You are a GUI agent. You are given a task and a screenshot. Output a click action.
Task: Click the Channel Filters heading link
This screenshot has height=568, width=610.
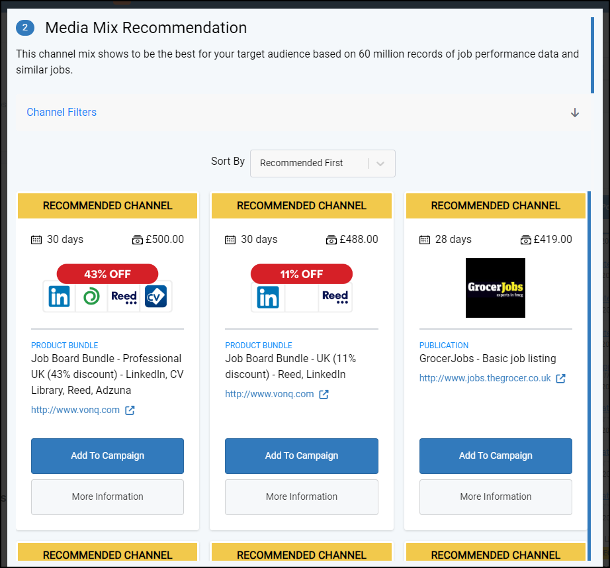(62, 112)
